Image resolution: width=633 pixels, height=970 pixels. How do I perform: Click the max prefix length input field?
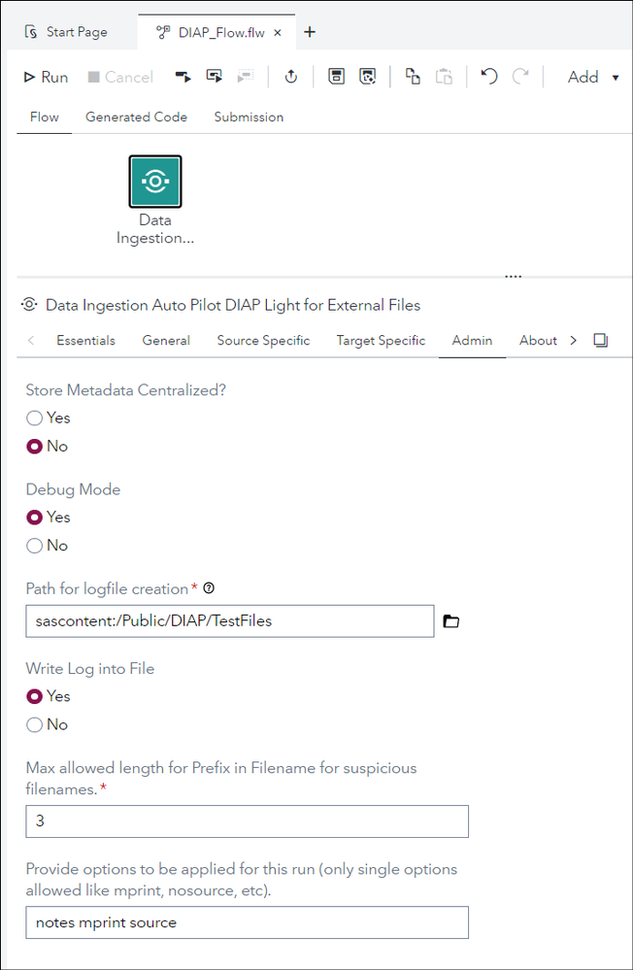click(x=247, y=820)
